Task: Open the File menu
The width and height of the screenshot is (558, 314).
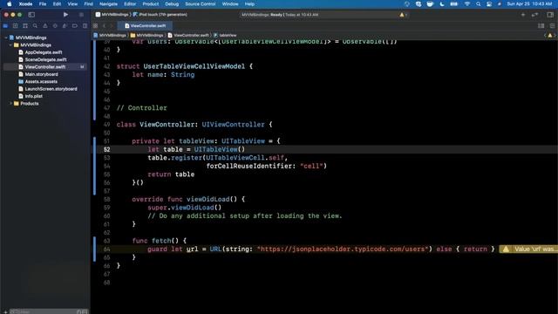Action: pyautogui.click(x=43, y=3)
